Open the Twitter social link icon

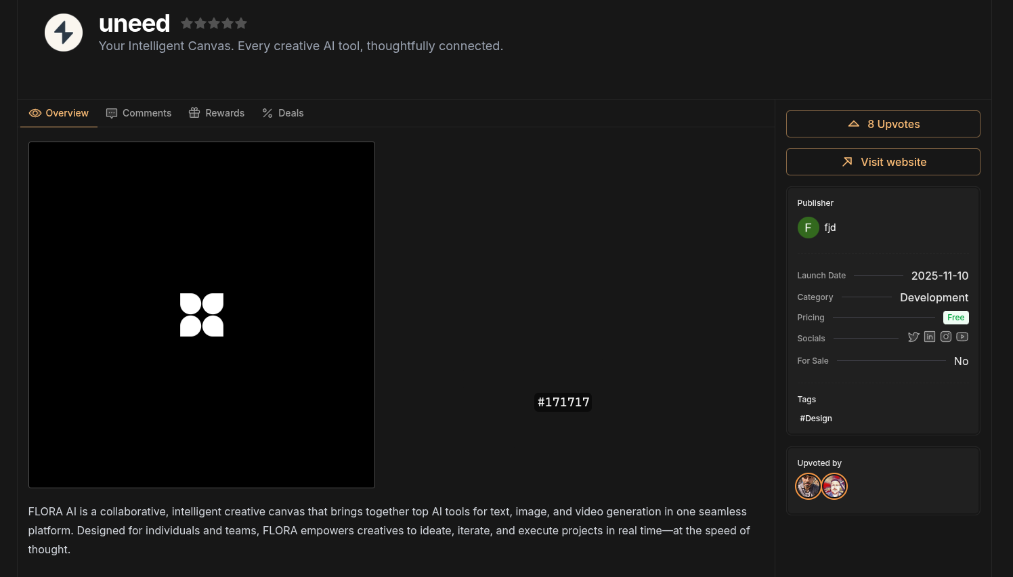pyautogui.click(x=913, y=337)
